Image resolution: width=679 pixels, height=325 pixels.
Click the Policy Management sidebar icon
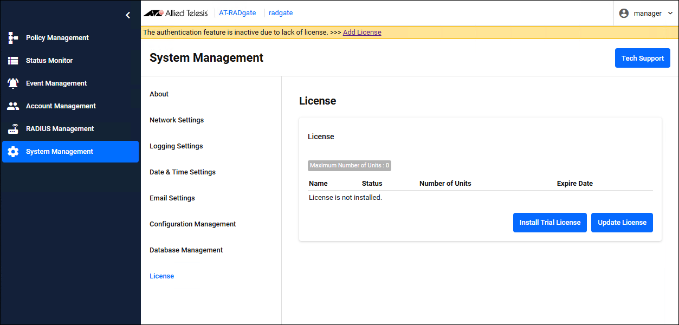point(13,38)
